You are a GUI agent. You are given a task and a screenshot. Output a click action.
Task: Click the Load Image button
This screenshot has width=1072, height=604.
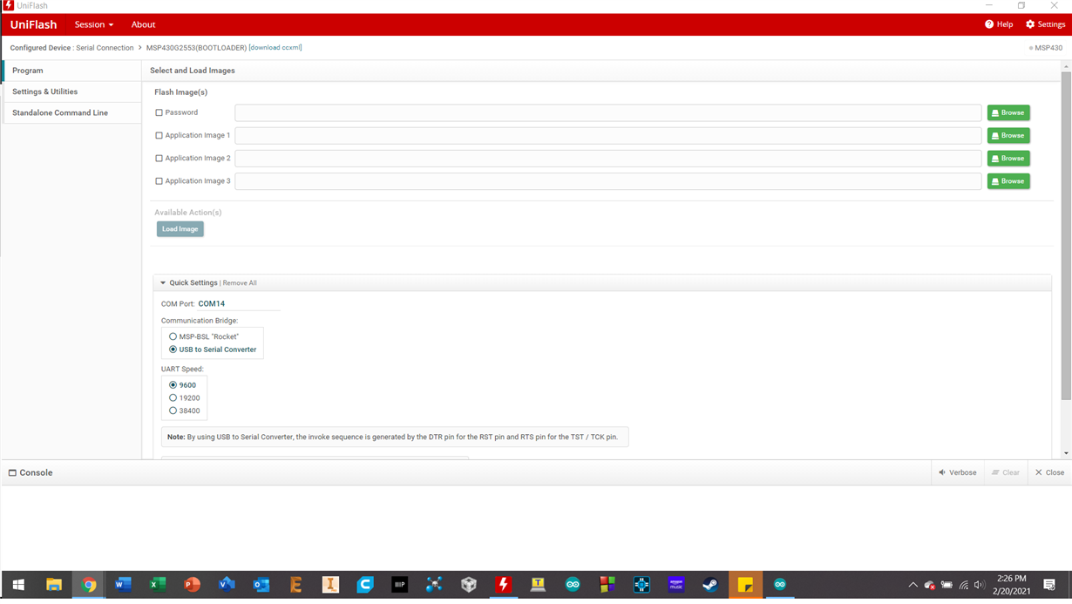tap(180, 229)
